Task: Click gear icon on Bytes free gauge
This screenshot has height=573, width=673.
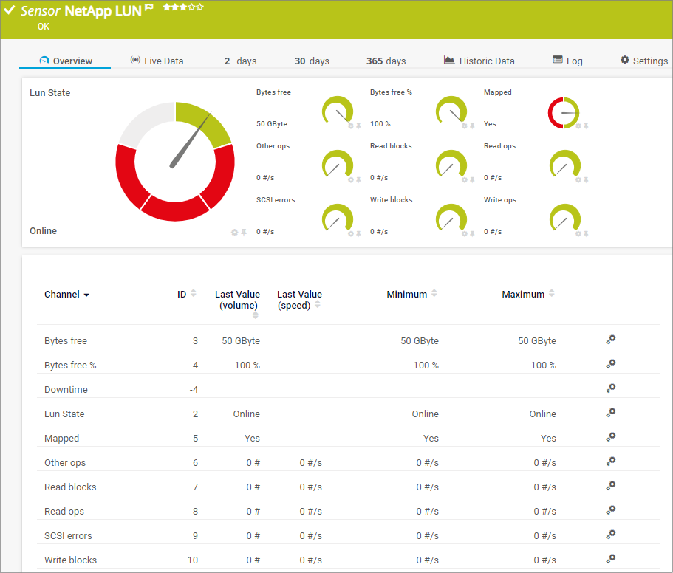Action: click(x=351, y=126)
